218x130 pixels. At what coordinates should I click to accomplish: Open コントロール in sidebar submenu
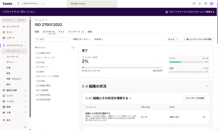[x=12, y=57]
